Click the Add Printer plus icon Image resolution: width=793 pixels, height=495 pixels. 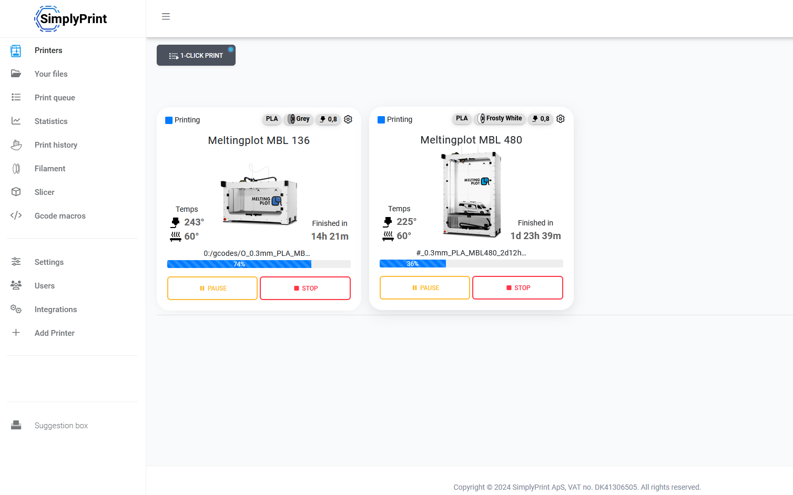[16, 333]
